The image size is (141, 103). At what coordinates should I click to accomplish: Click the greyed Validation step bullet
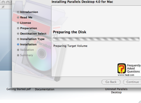coord(18,50)
